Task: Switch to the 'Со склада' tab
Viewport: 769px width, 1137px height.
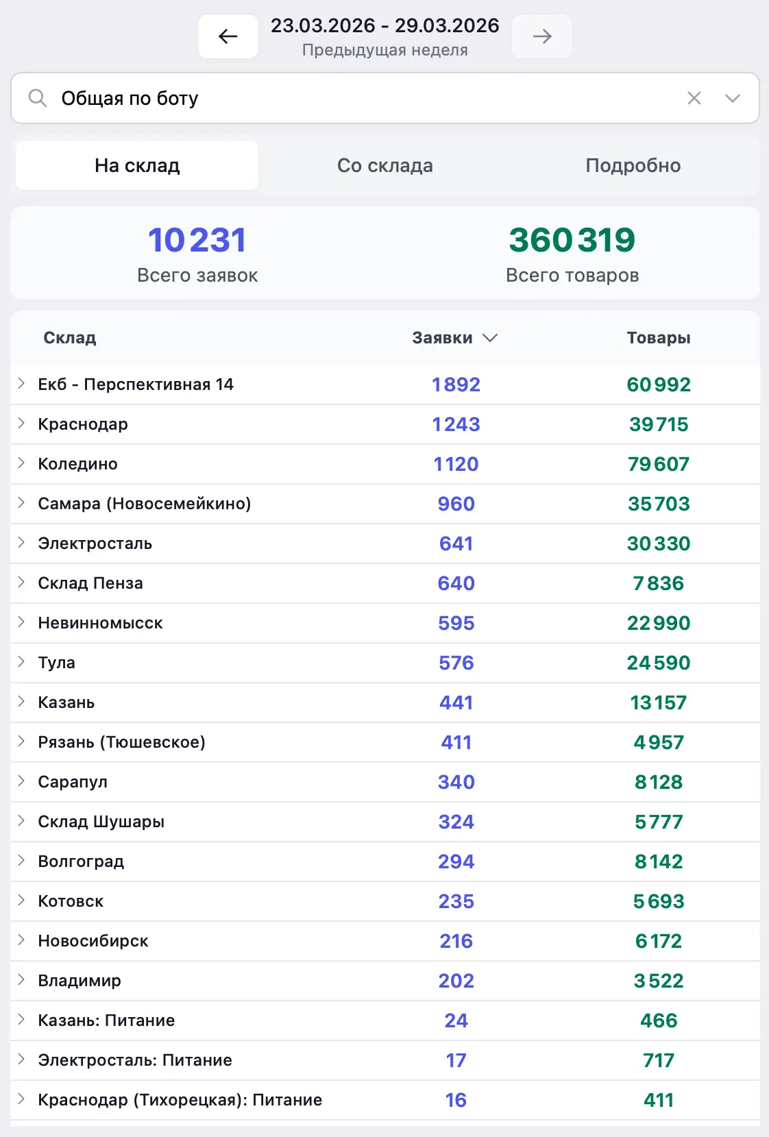Action: pos(384,165)
